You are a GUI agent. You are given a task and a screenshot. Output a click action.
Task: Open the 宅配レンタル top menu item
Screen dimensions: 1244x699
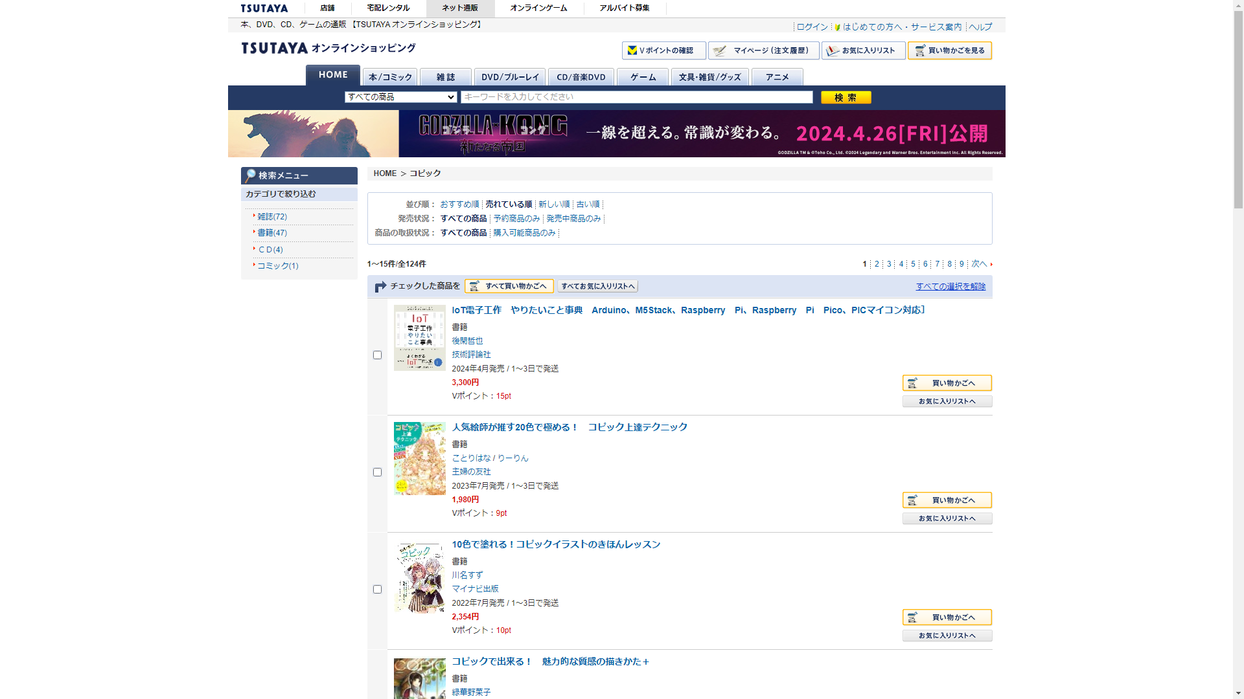click(388, 8)
